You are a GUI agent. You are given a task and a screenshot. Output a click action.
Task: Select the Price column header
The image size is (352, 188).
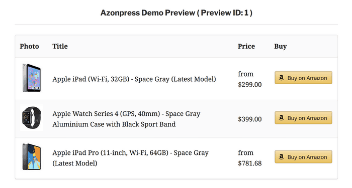point(246,46)
